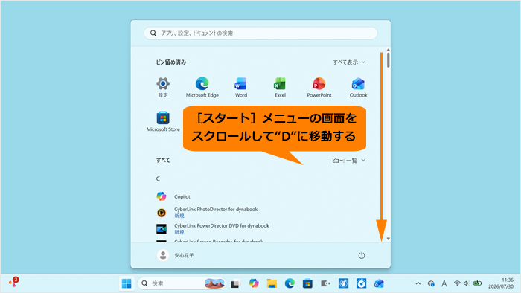The width and height of the screenshot is (521, 293).
Task: Open File Explorer from the taskbar
Action: 272,283
